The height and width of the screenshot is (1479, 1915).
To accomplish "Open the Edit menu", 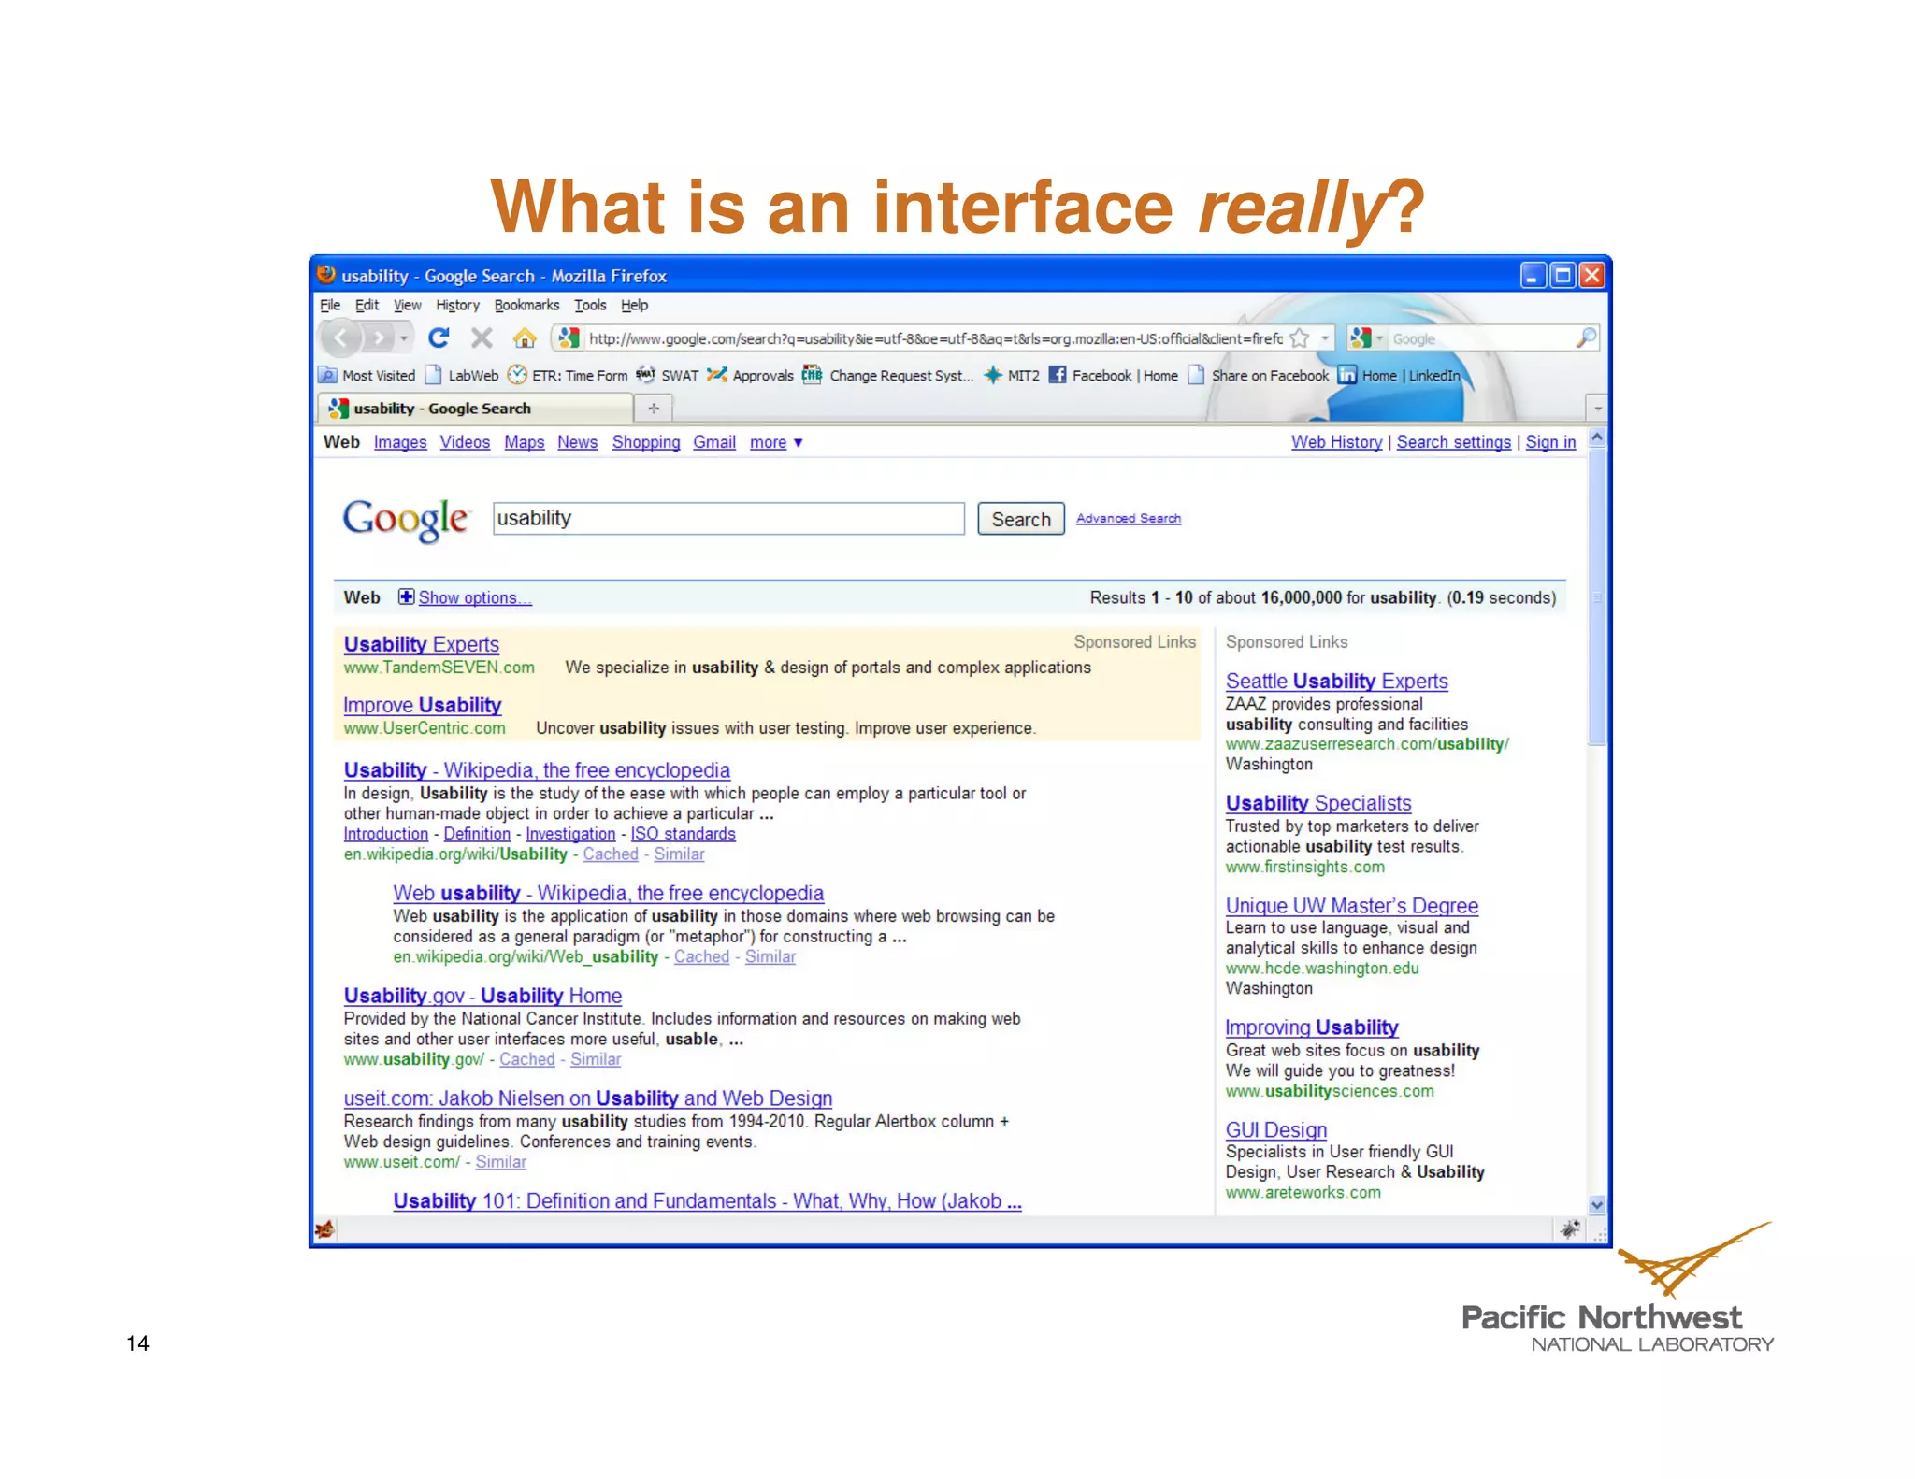I will (x=367, y=305).
